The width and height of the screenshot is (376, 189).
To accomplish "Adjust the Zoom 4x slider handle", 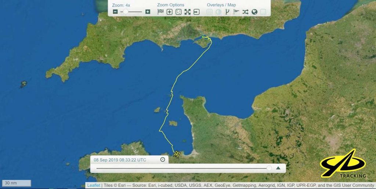I will pyautogui.click(x=126, y=12).
